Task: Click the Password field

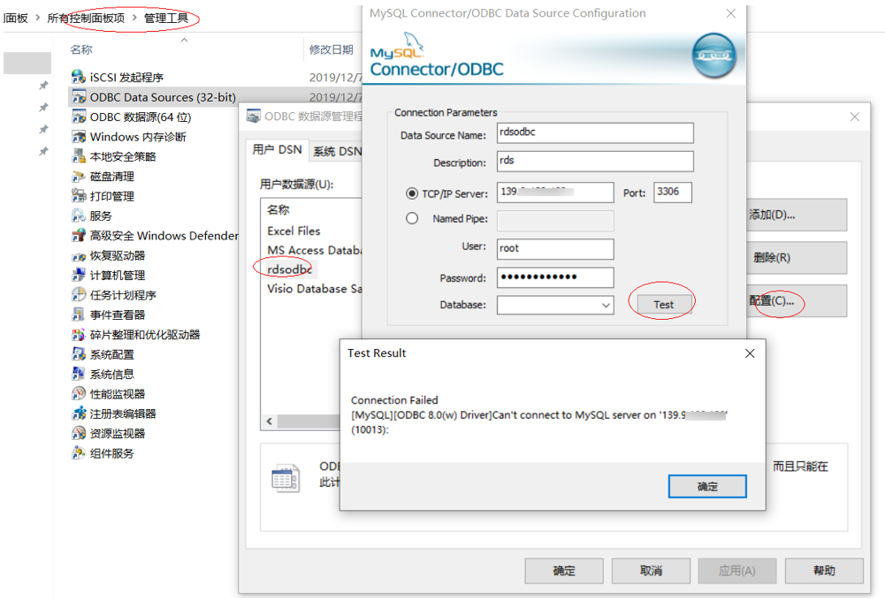Action: click(x=555, y=277)
